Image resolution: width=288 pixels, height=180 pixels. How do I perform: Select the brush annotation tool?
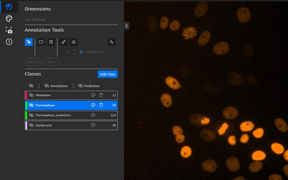63,42
